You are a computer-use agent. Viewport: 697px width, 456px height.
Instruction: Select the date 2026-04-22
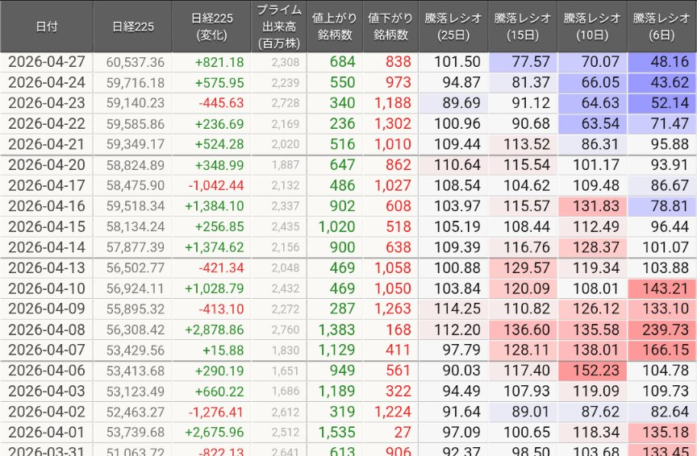tap(47, 123)
